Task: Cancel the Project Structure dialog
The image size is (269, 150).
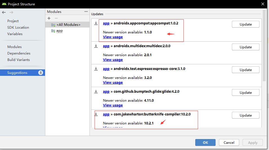Action: (x=229, y=142)
